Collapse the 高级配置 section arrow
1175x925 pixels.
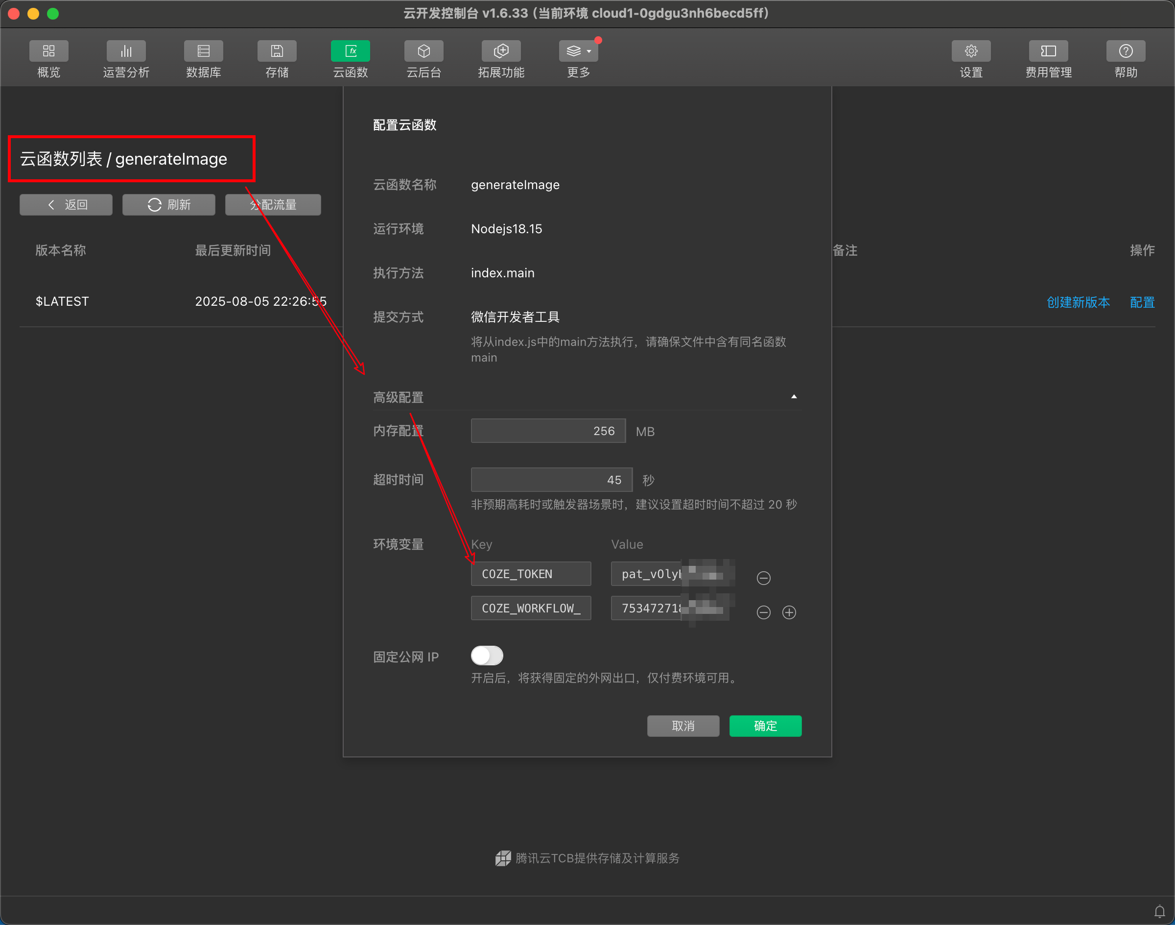[x=794, y=397]
